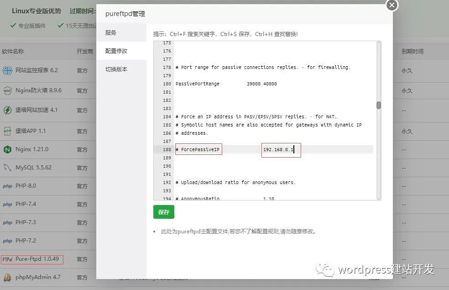Click the phpMyAdmin 4.7 name
This screenshot has width=449, height=290.
tap(38, 277)
